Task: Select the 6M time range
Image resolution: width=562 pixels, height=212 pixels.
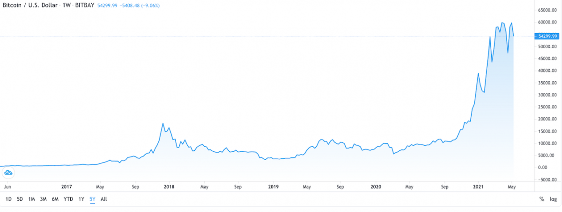Action: (55, 199)
